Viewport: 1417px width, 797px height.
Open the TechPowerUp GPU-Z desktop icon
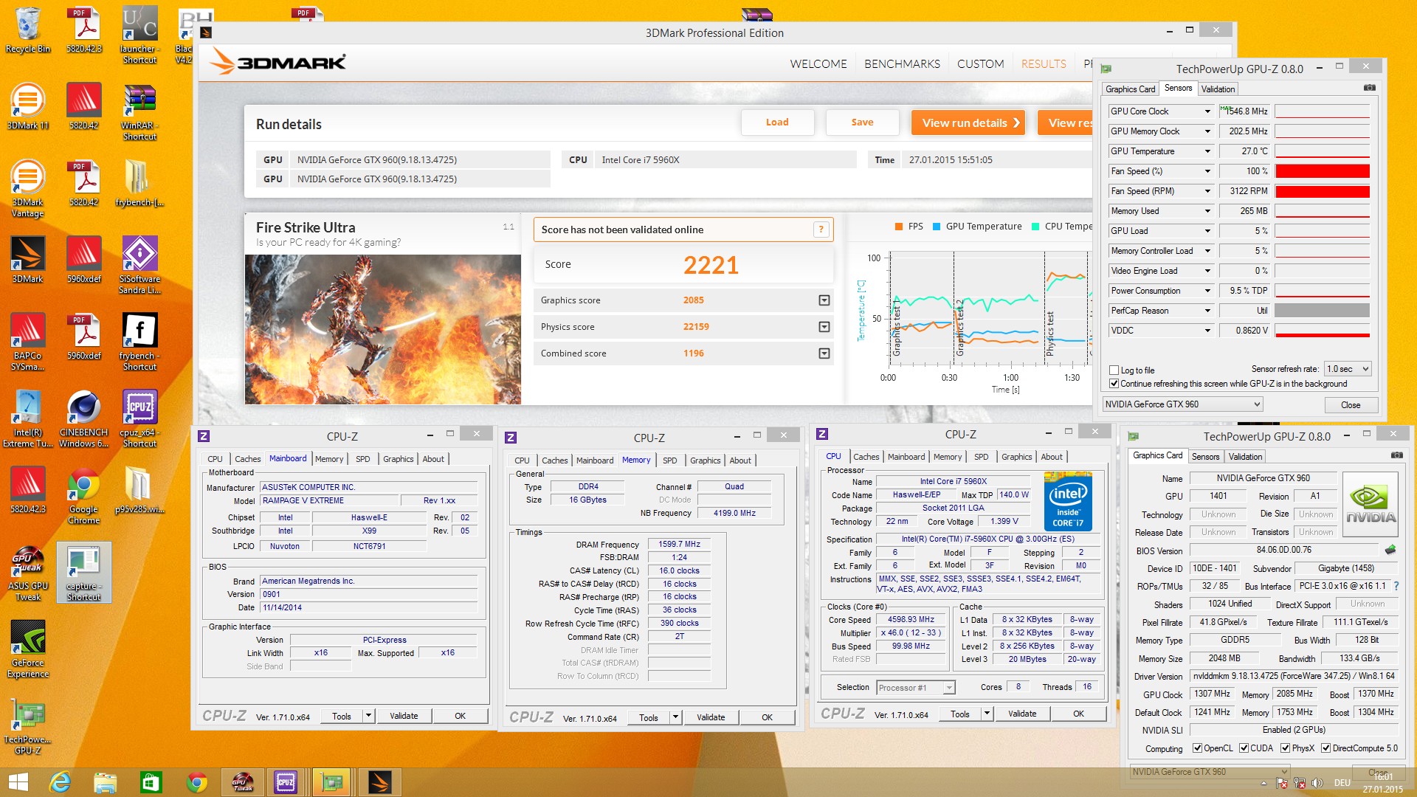(x=28, y=725)
